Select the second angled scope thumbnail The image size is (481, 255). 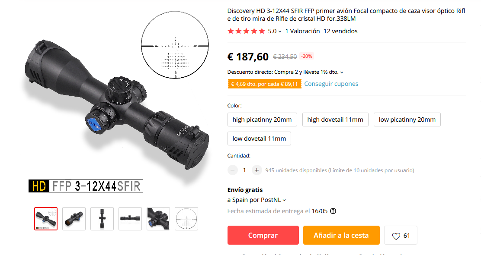tap(74, 219)
